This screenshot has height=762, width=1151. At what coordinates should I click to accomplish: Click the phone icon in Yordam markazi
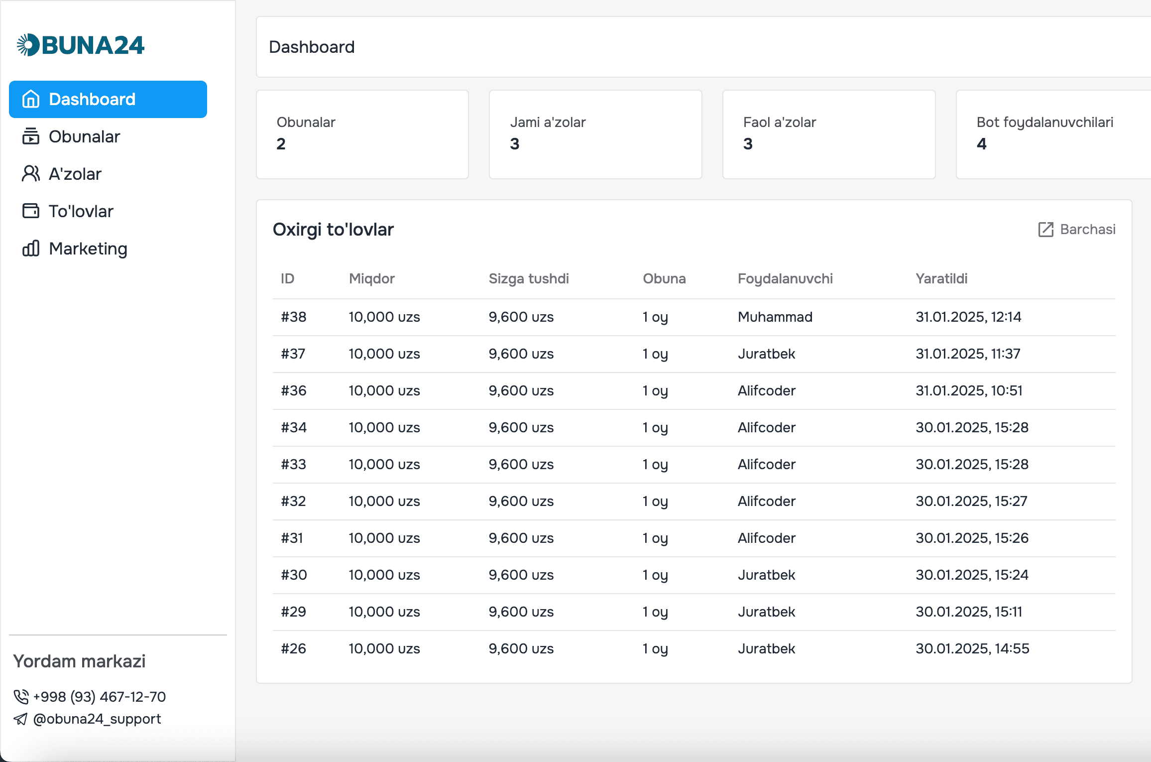tap(21, 697)
